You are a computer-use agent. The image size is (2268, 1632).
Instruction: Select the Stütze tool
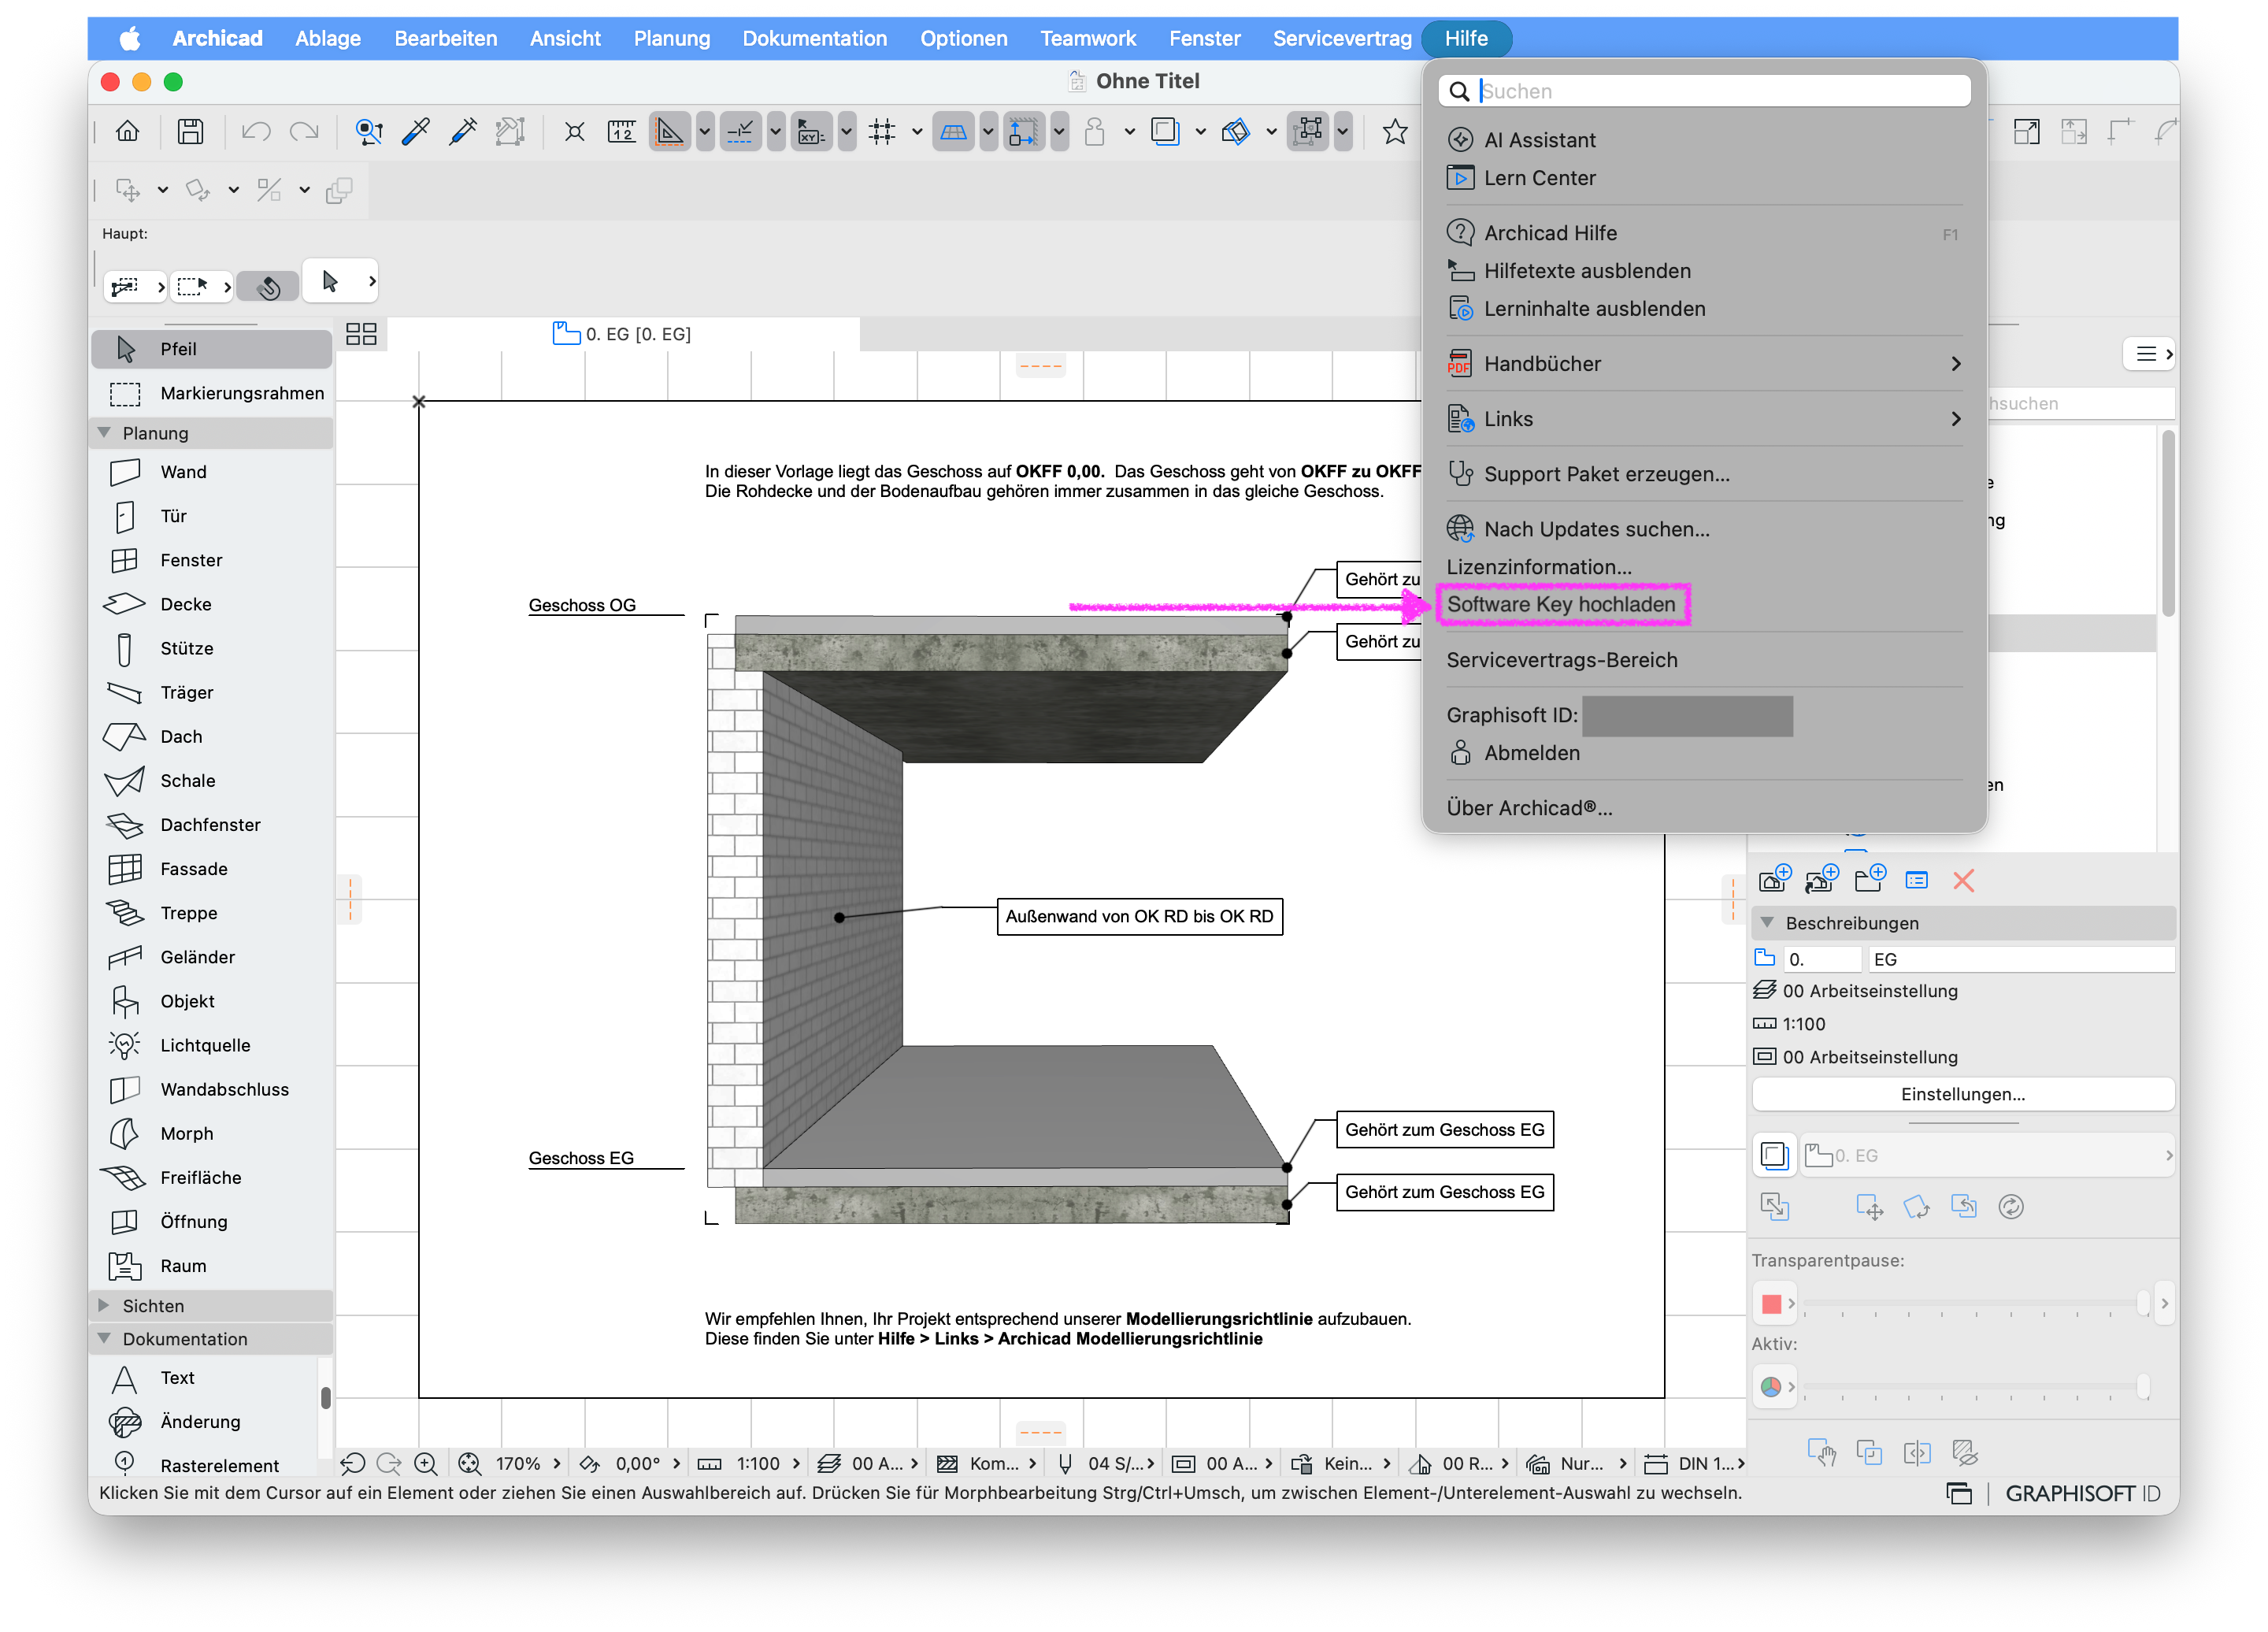pyautogui.click(x=211, y=648)
